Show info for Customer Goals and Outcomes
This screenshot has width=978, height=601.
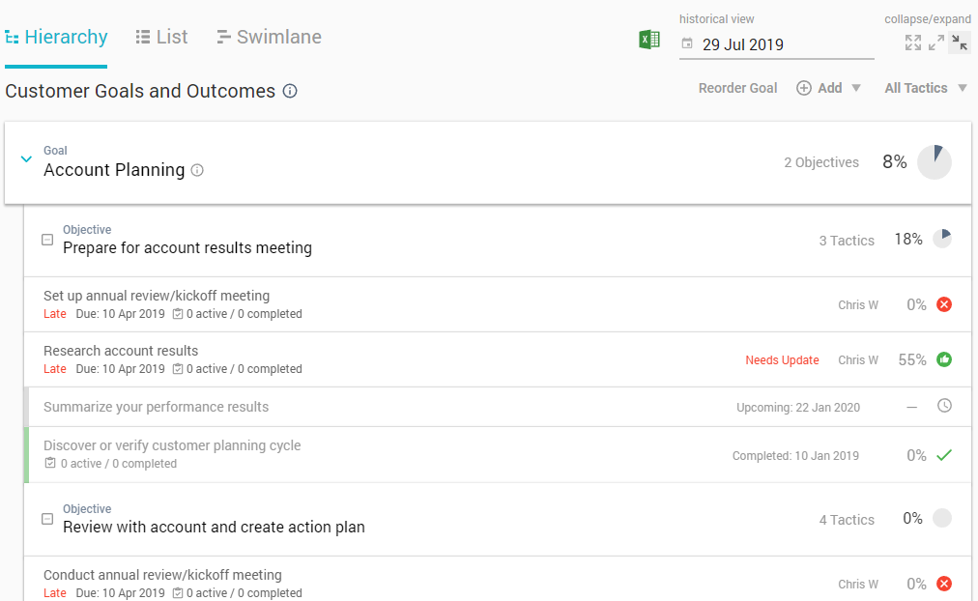(290, 91)
